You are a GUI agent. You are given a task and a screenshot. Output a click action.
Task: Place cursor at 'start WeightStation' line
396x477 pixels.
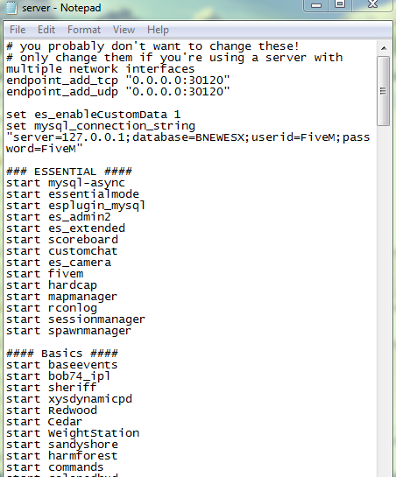pos(73,433)
